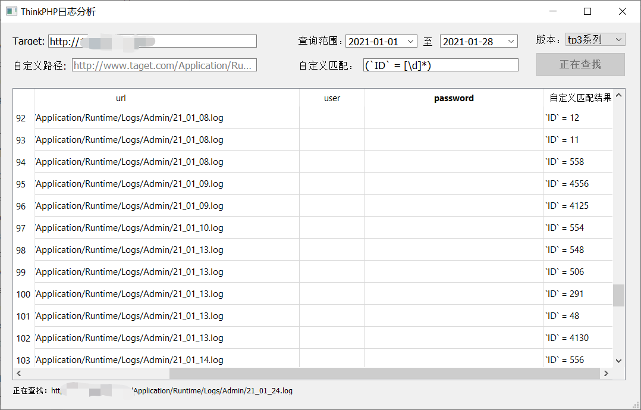Click the url cell in row 97
Viewport: 641px width, 410px height.
coord(166,228)
